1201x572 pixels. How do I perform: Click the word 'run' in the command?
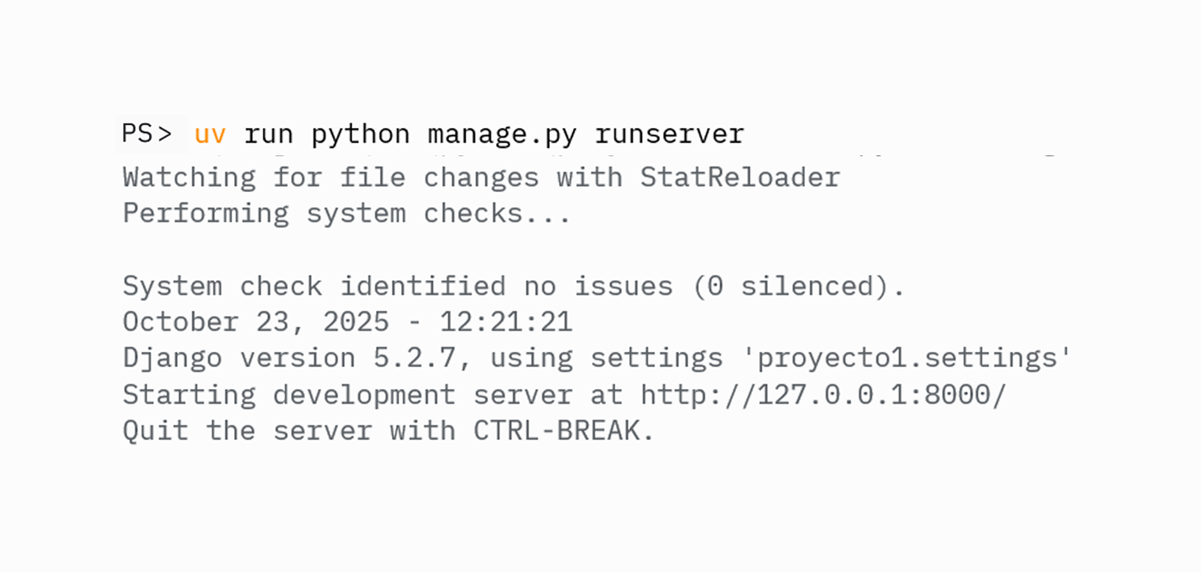coord(269,135)
